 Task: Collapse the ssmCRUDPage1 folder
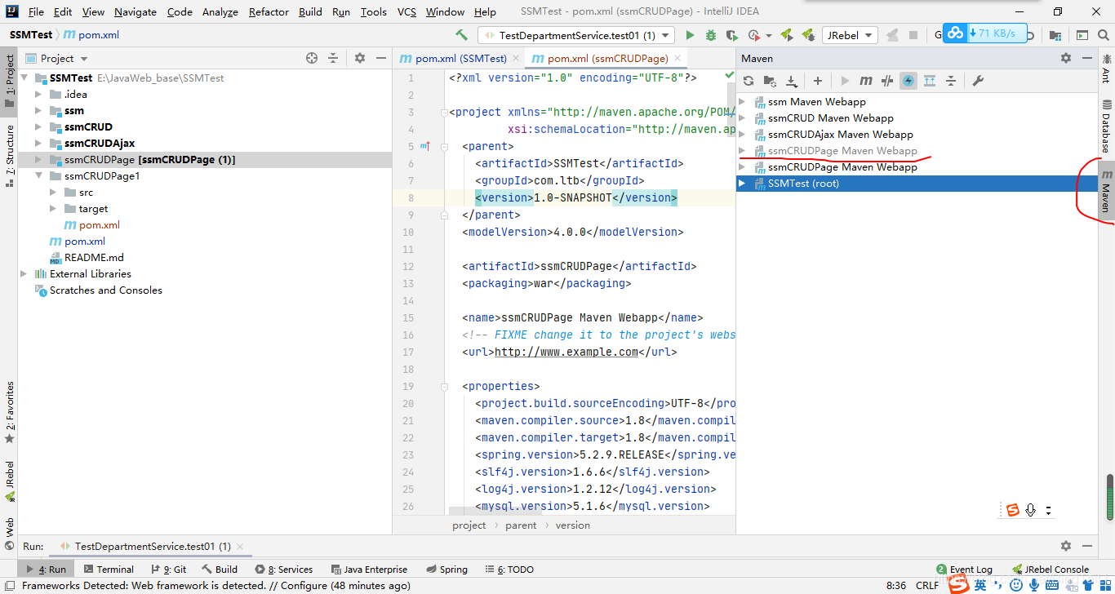click(38, 176)
